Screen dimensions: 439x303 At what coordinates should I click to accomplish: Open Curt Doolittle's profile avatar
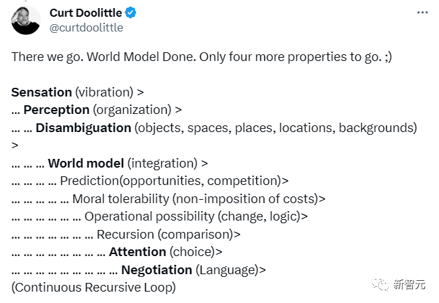click(25, 20)
